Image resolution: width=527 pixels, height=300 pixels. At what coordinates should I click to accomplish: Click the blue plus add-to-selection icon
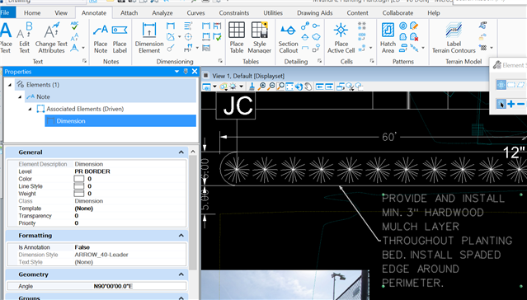[511, 104]
